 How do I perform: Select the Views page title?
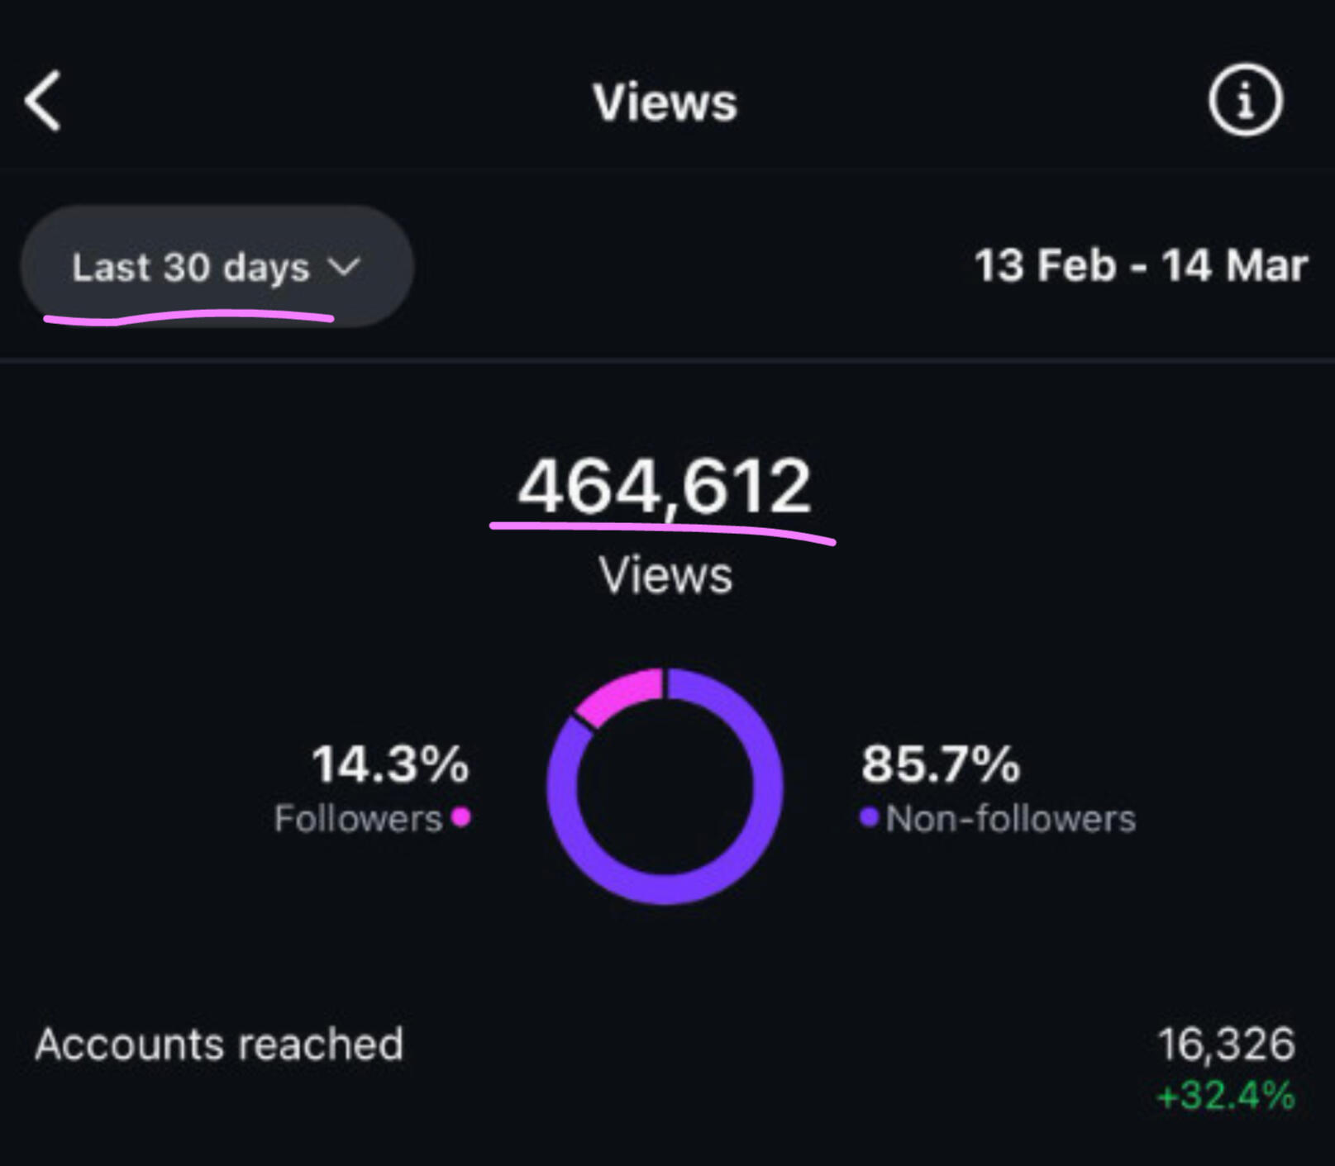665,102
